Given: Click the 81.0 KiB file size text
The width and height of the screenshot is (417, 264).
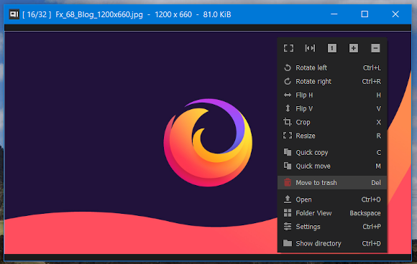Looking at the screenshot, I should [x=217, y=14].
